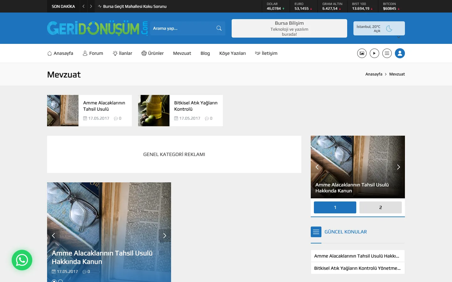Open the Mevzuat menu item

pos(182,53)
